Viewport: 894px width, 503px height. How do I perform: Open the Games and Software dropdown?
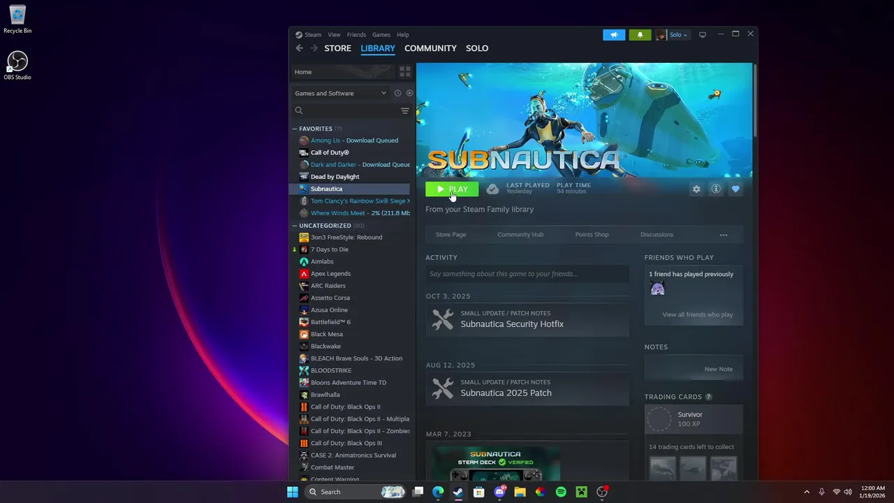[x=340, y=93]
